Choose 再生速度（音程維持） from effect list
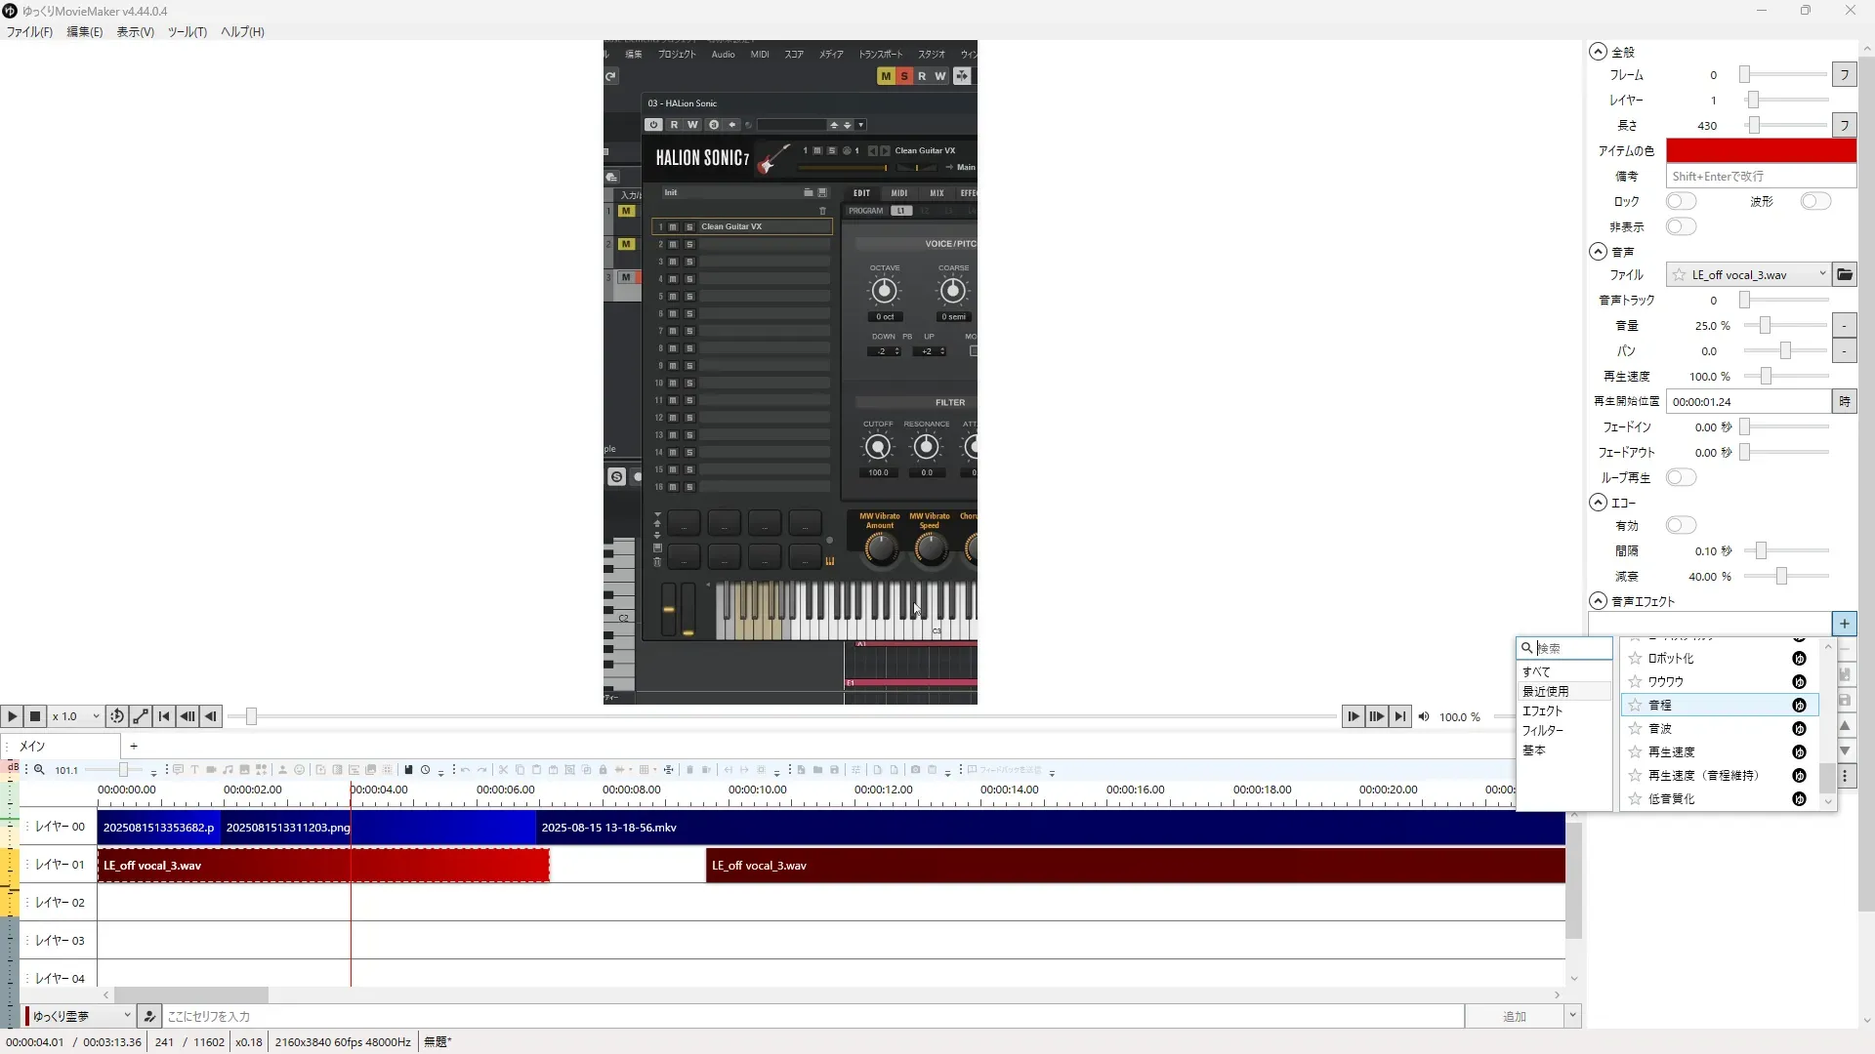The image size is (1875, 1054). click(1703, 775)
